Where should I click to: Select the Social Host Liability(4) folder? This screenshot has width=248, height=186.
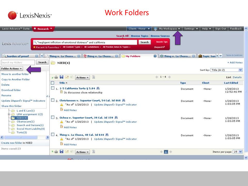pos(31,129)
